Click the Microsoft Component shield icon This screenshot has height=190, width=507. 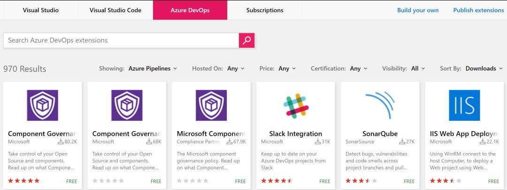211,105
